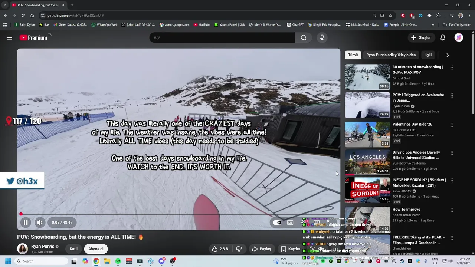Reload the current page
This screenshot has width=475, height=267.
click(23, 16)
